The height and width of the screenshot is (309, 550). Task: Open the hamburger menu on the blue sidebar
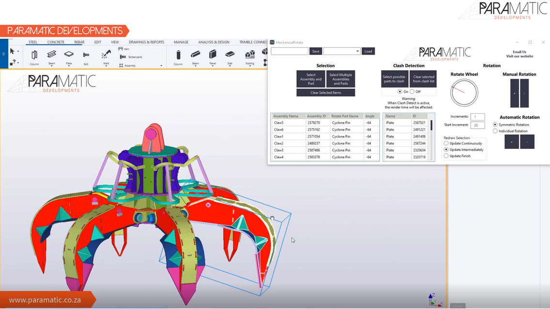pyautogui.click(x=3, y=54)
